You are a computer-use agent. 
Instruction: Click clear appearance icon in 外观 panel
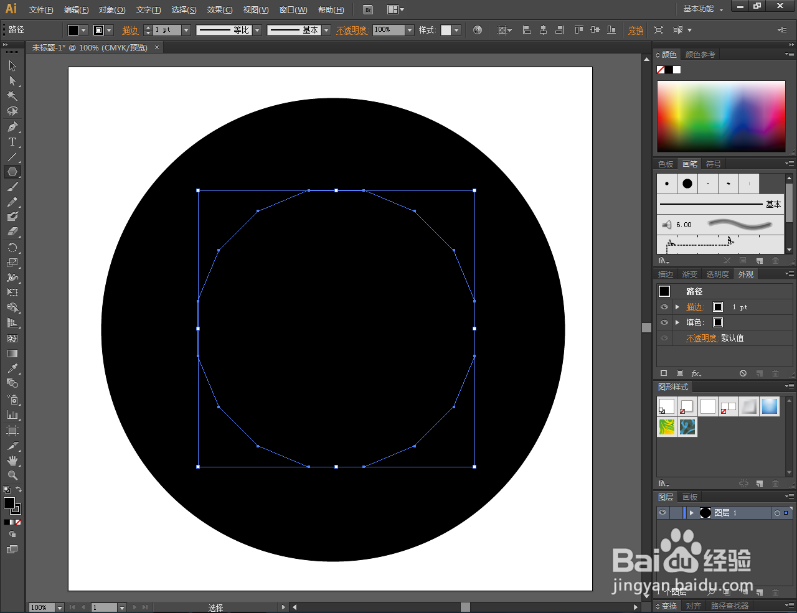pyautogui.click(x=743, y=373)
